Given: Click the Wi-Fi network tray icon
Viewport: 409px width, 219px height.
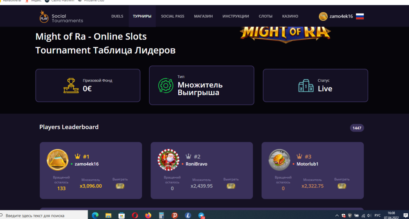Looking at the screenshot, I should coord(363,216).
